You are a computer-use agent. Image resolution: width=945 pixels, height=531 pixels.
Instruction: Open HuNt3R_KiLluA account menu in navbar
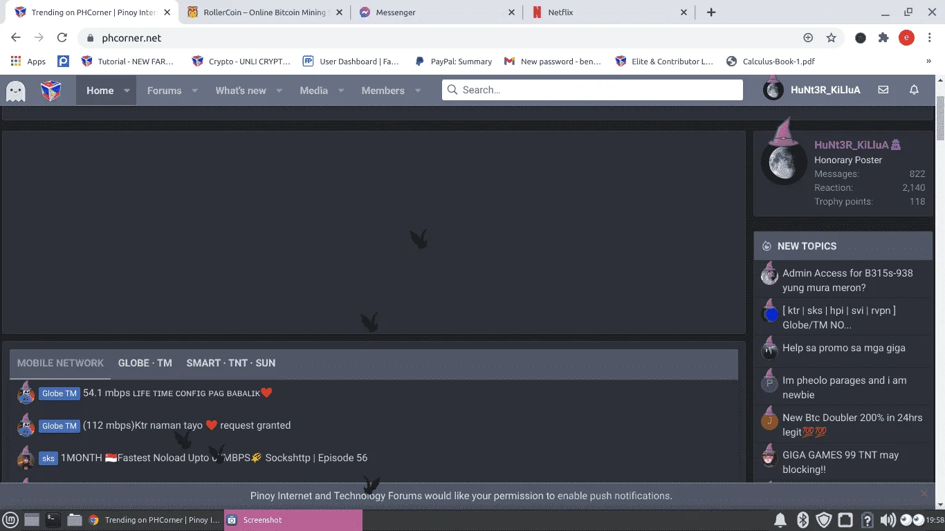tap(812, 90)
